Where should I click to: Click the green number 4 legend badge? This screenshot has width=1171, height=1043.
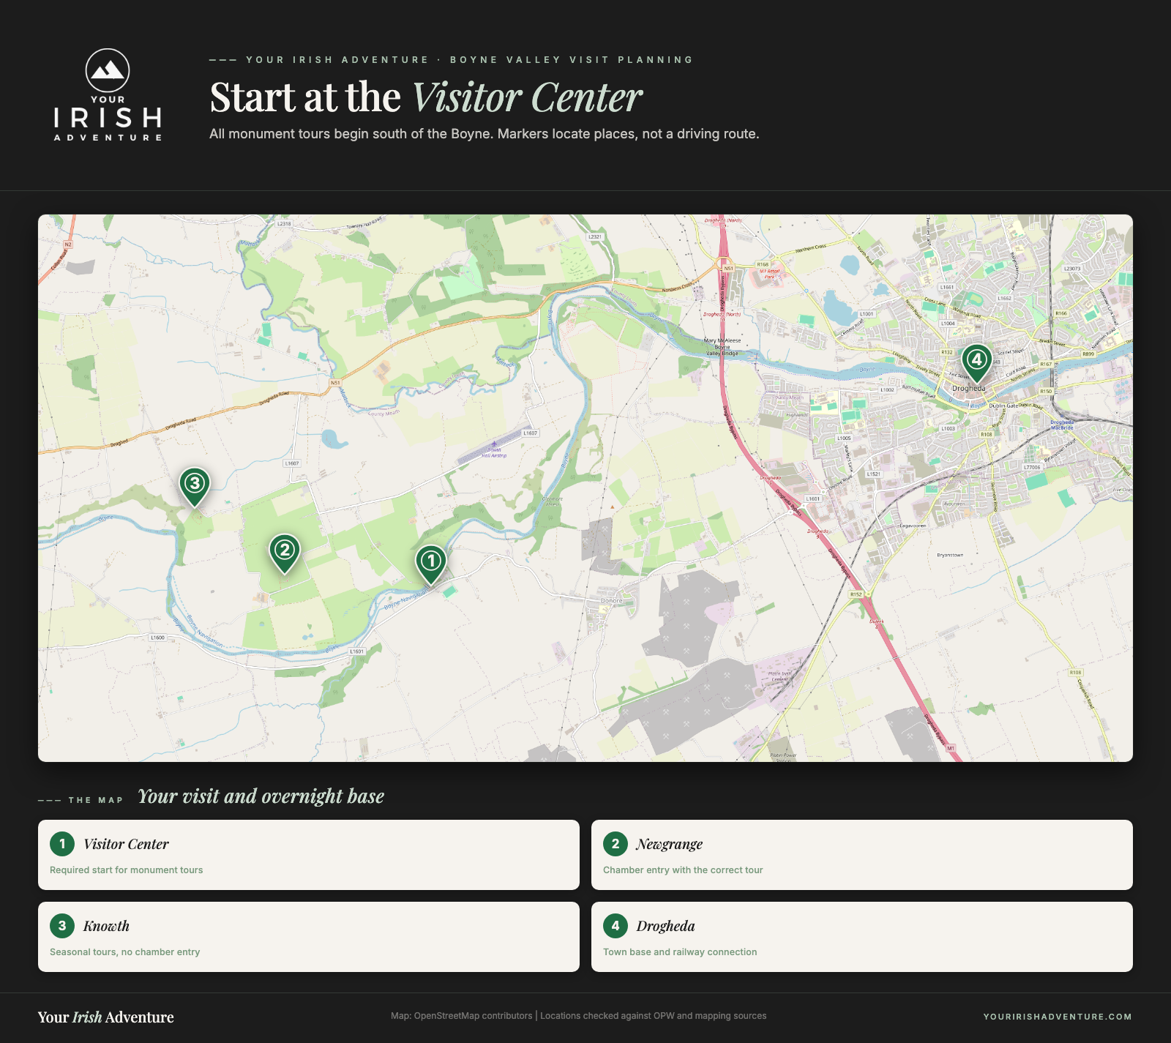pyautogui.click(x=616, y=926)
